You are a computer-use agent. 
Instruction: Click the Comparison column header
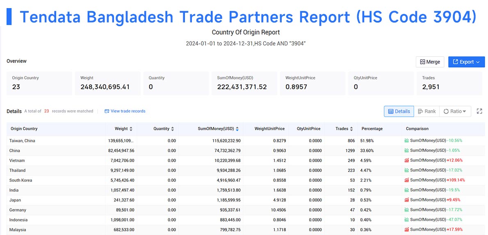click(417, 129)
